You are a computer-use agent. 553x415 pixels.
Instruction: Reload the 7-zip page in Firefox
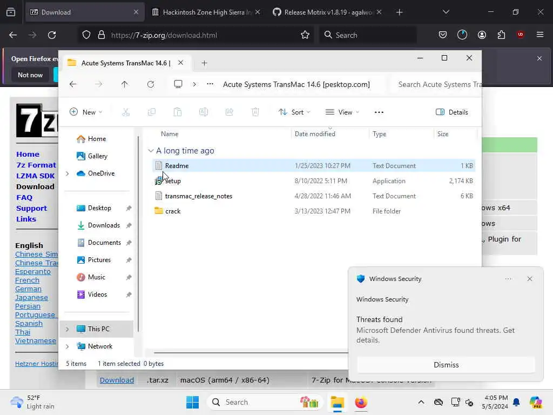click(52, 35)
